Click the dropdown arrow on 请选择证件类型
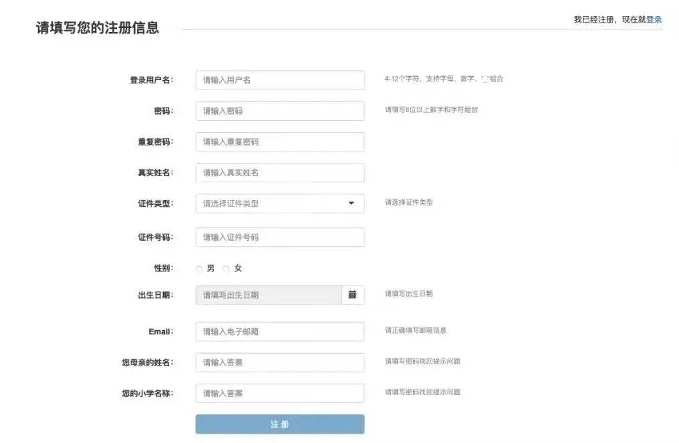Screen dimensions: 679x443 tap(350, 203)
